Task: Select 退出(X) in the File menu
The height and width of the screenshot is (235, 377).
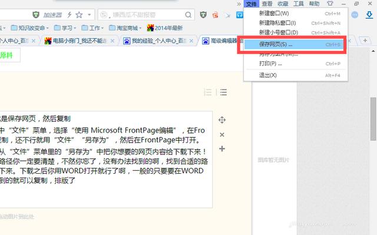Action: [x=296, y=75]
